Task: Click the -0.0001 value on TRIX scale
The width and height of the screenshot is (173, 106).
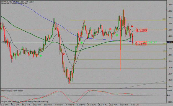Action: click(170, 102)
